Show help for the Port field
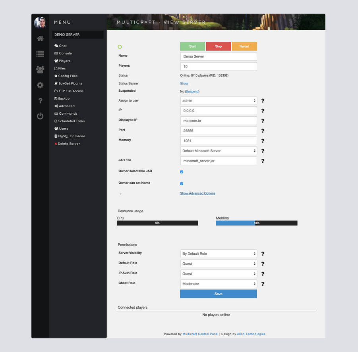The width and height of the screenshot is (358, 352). 263,131
